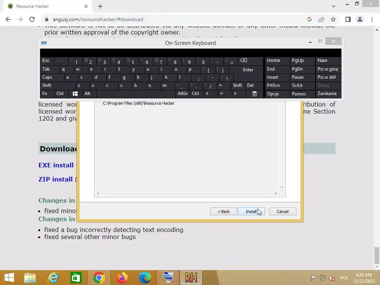Click Tab key on On-Screen Keyboard
Image resolution: width=380 pixels, height=285 pixels.
[x=50, y=69]
